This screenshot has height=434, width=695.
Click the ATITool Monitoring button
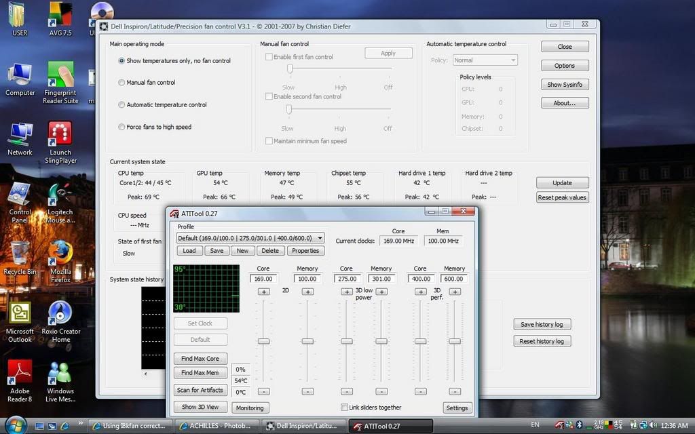pos(250,408)
